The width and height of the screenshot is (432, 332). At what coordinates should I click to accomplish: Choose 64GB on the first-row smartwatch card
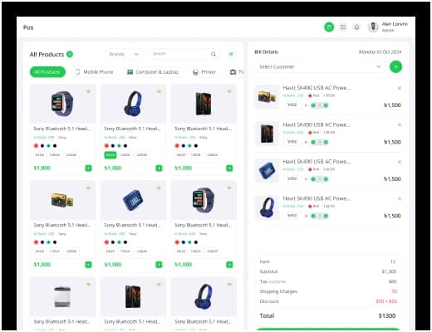[x=40, y=155]
